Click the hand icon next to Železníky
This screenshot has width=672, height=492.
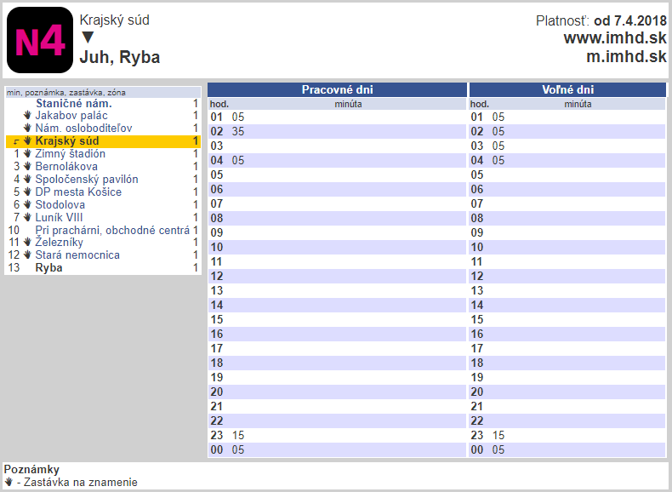pos(27,243)
